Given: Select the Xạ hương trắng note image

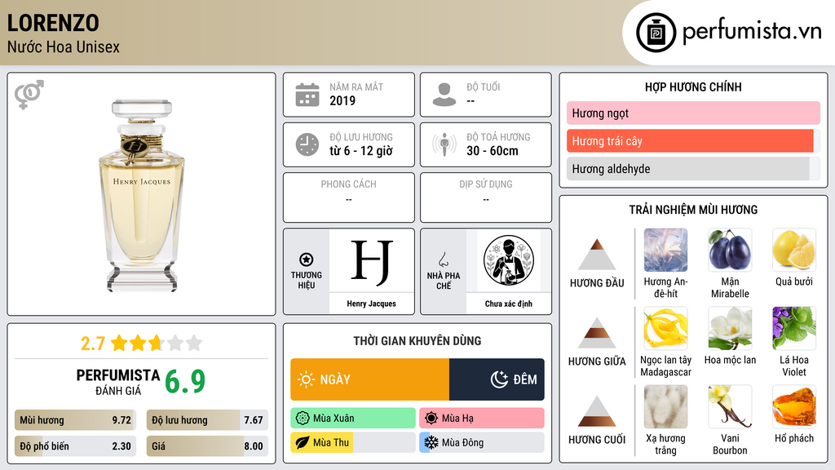Looking at the screenshot, I should tap(665, 406).
